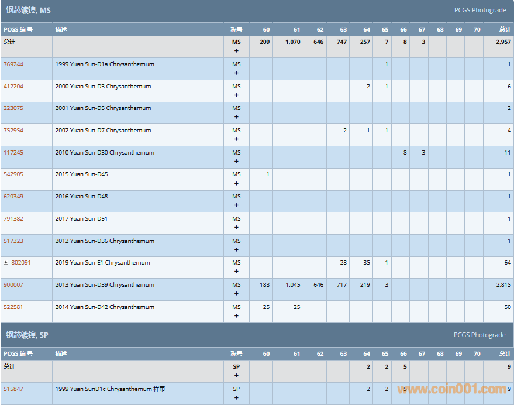The height and width of the screenshot is (405, 514).
Task: Open PCGS number 769244 link
Action: tap(13, 64)
